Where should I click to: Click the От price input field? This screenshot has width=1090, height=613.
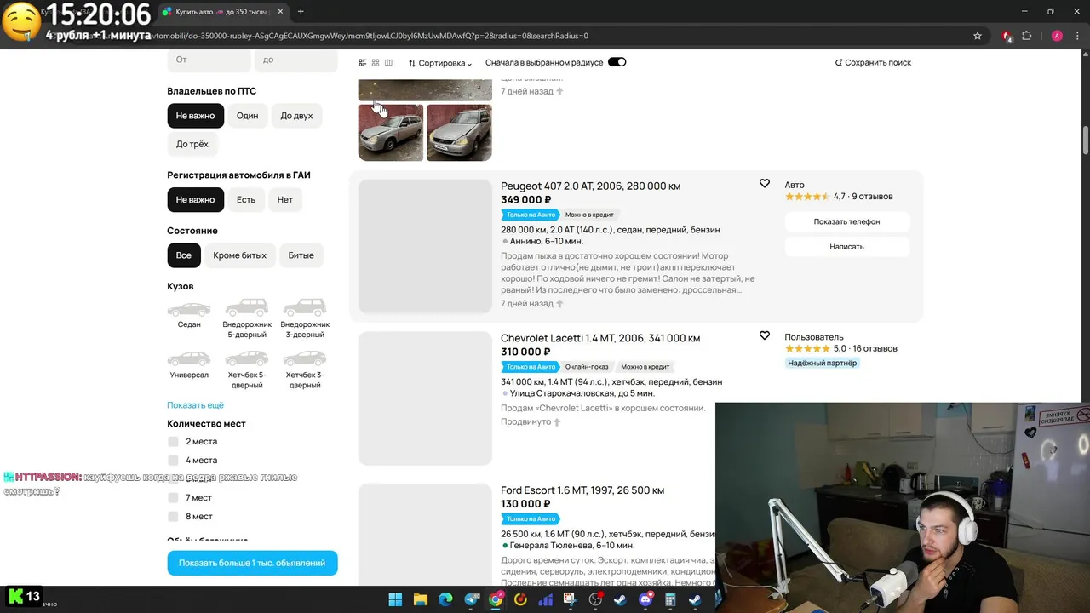[209, 60]
